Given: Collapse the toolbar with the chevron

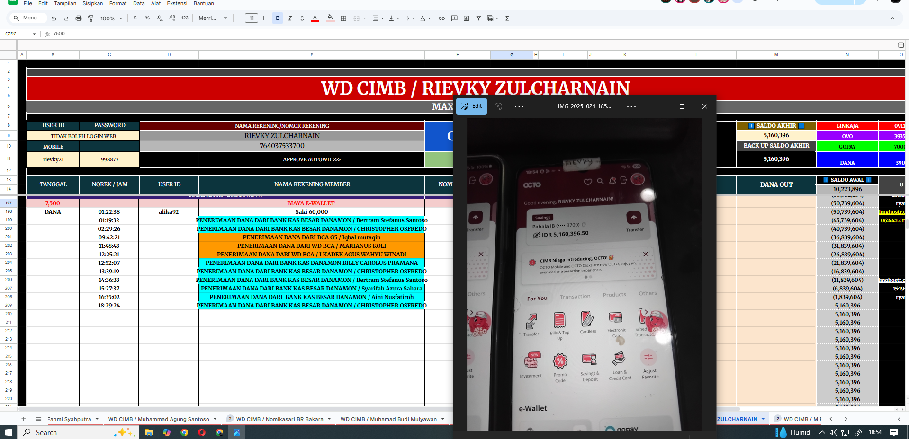Looking at the screenshot, I should pyautogui.click(x=892, y=18).
